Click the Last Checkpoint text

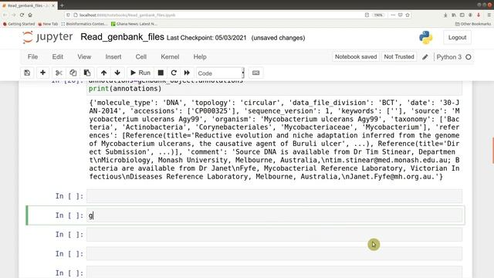coord(206,38)
